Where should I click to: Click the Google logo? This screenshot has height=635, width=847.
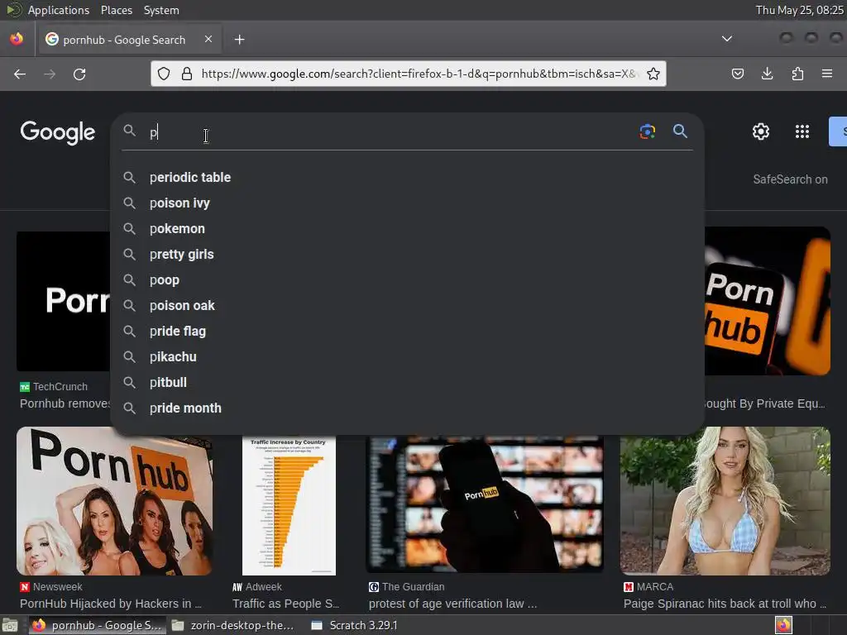pos(58,132)
